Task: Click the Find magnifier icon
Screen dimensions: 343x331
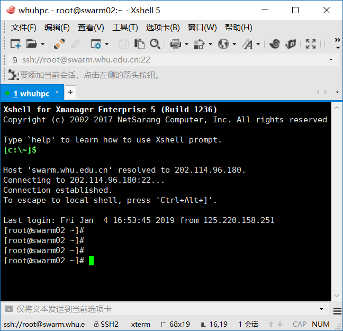Action: pyautogui.click(x=155, y=44)
